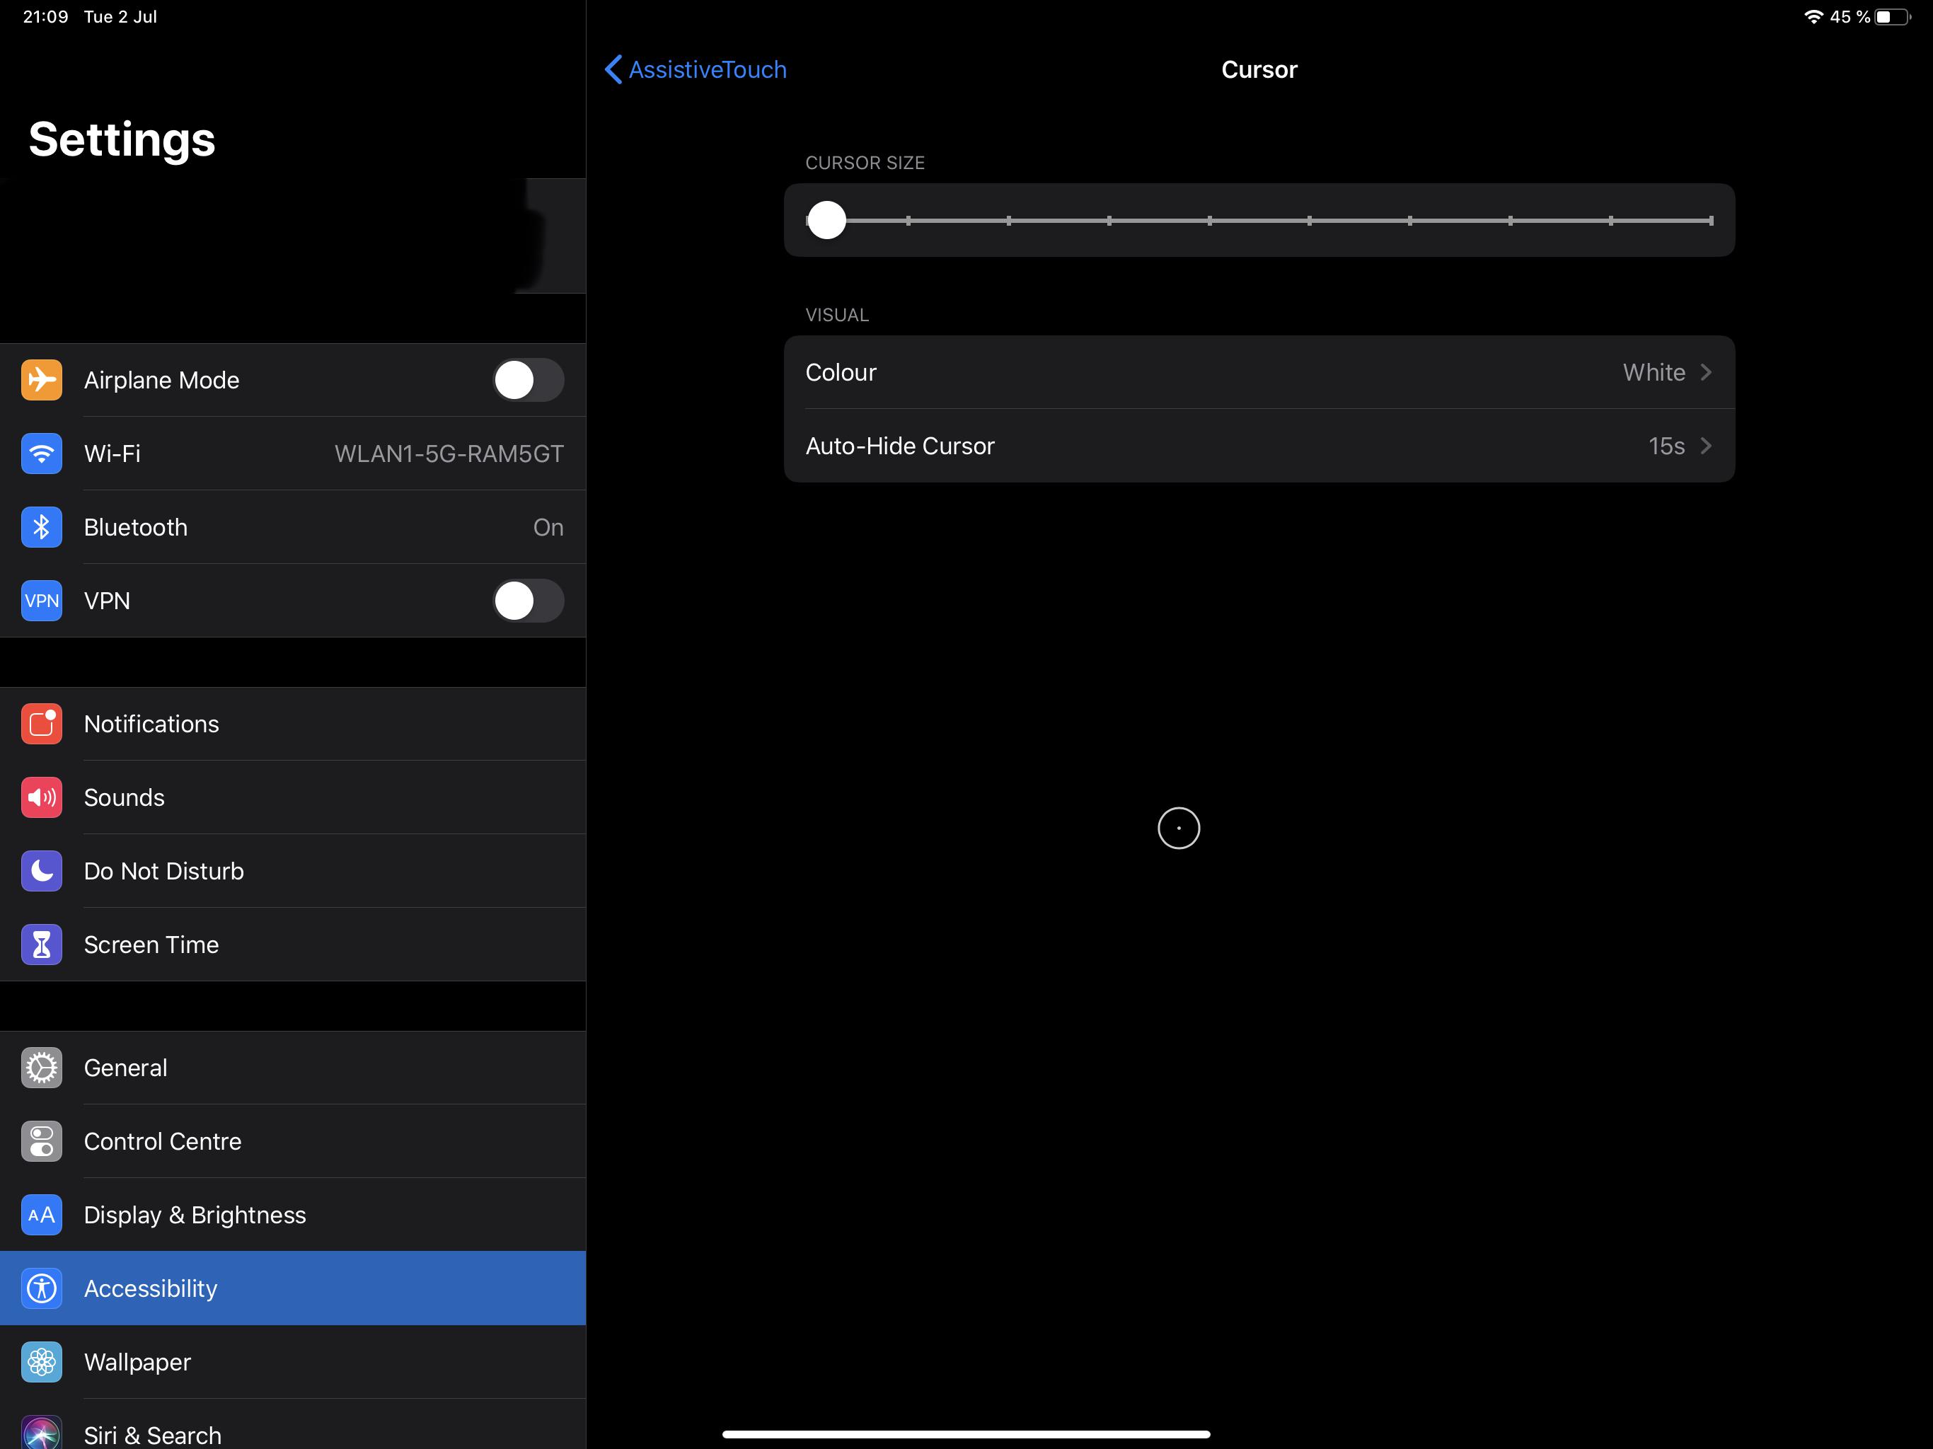Click the Screen Time hourglass icon
Viewport: 1933px width, 1449px height.
(x=41, y=944)
